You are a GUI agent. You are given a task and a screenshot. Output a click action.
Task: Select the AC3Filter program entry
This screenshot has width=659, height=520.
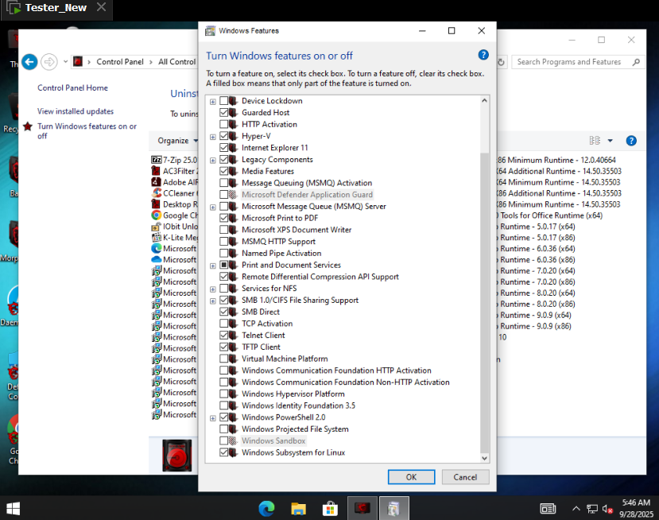pyautogui.click(x=174, y=171)
